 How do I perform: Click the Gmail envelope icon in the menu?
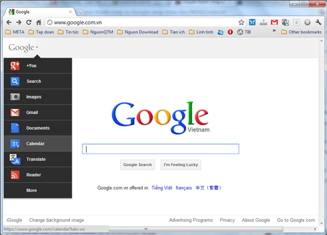(x=15, y=113)
